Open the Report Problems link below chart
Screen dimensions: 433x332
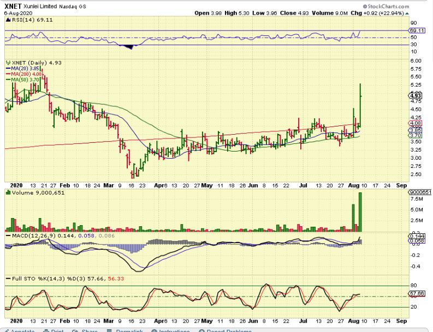225,330
